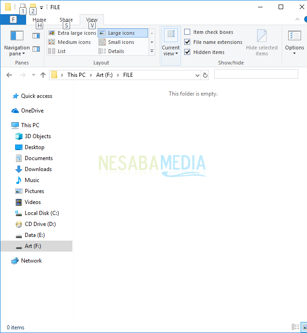Open the Options folder settings

tap(294, 42)
